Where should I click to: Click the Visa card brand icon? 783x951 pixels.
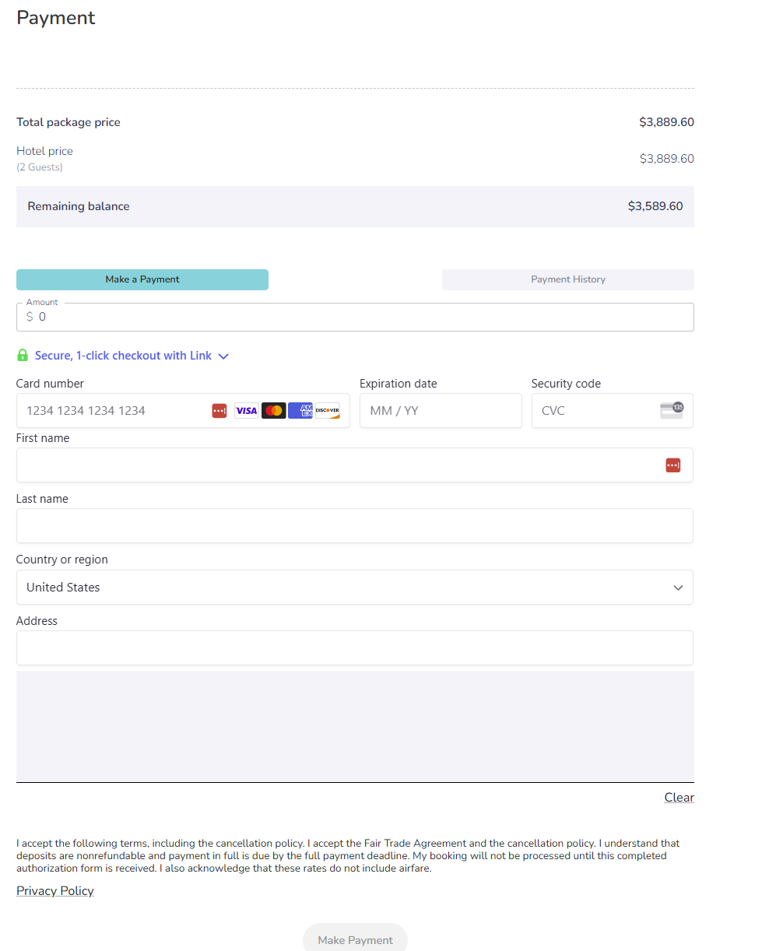pyautogui.click(x=246, y=410)
